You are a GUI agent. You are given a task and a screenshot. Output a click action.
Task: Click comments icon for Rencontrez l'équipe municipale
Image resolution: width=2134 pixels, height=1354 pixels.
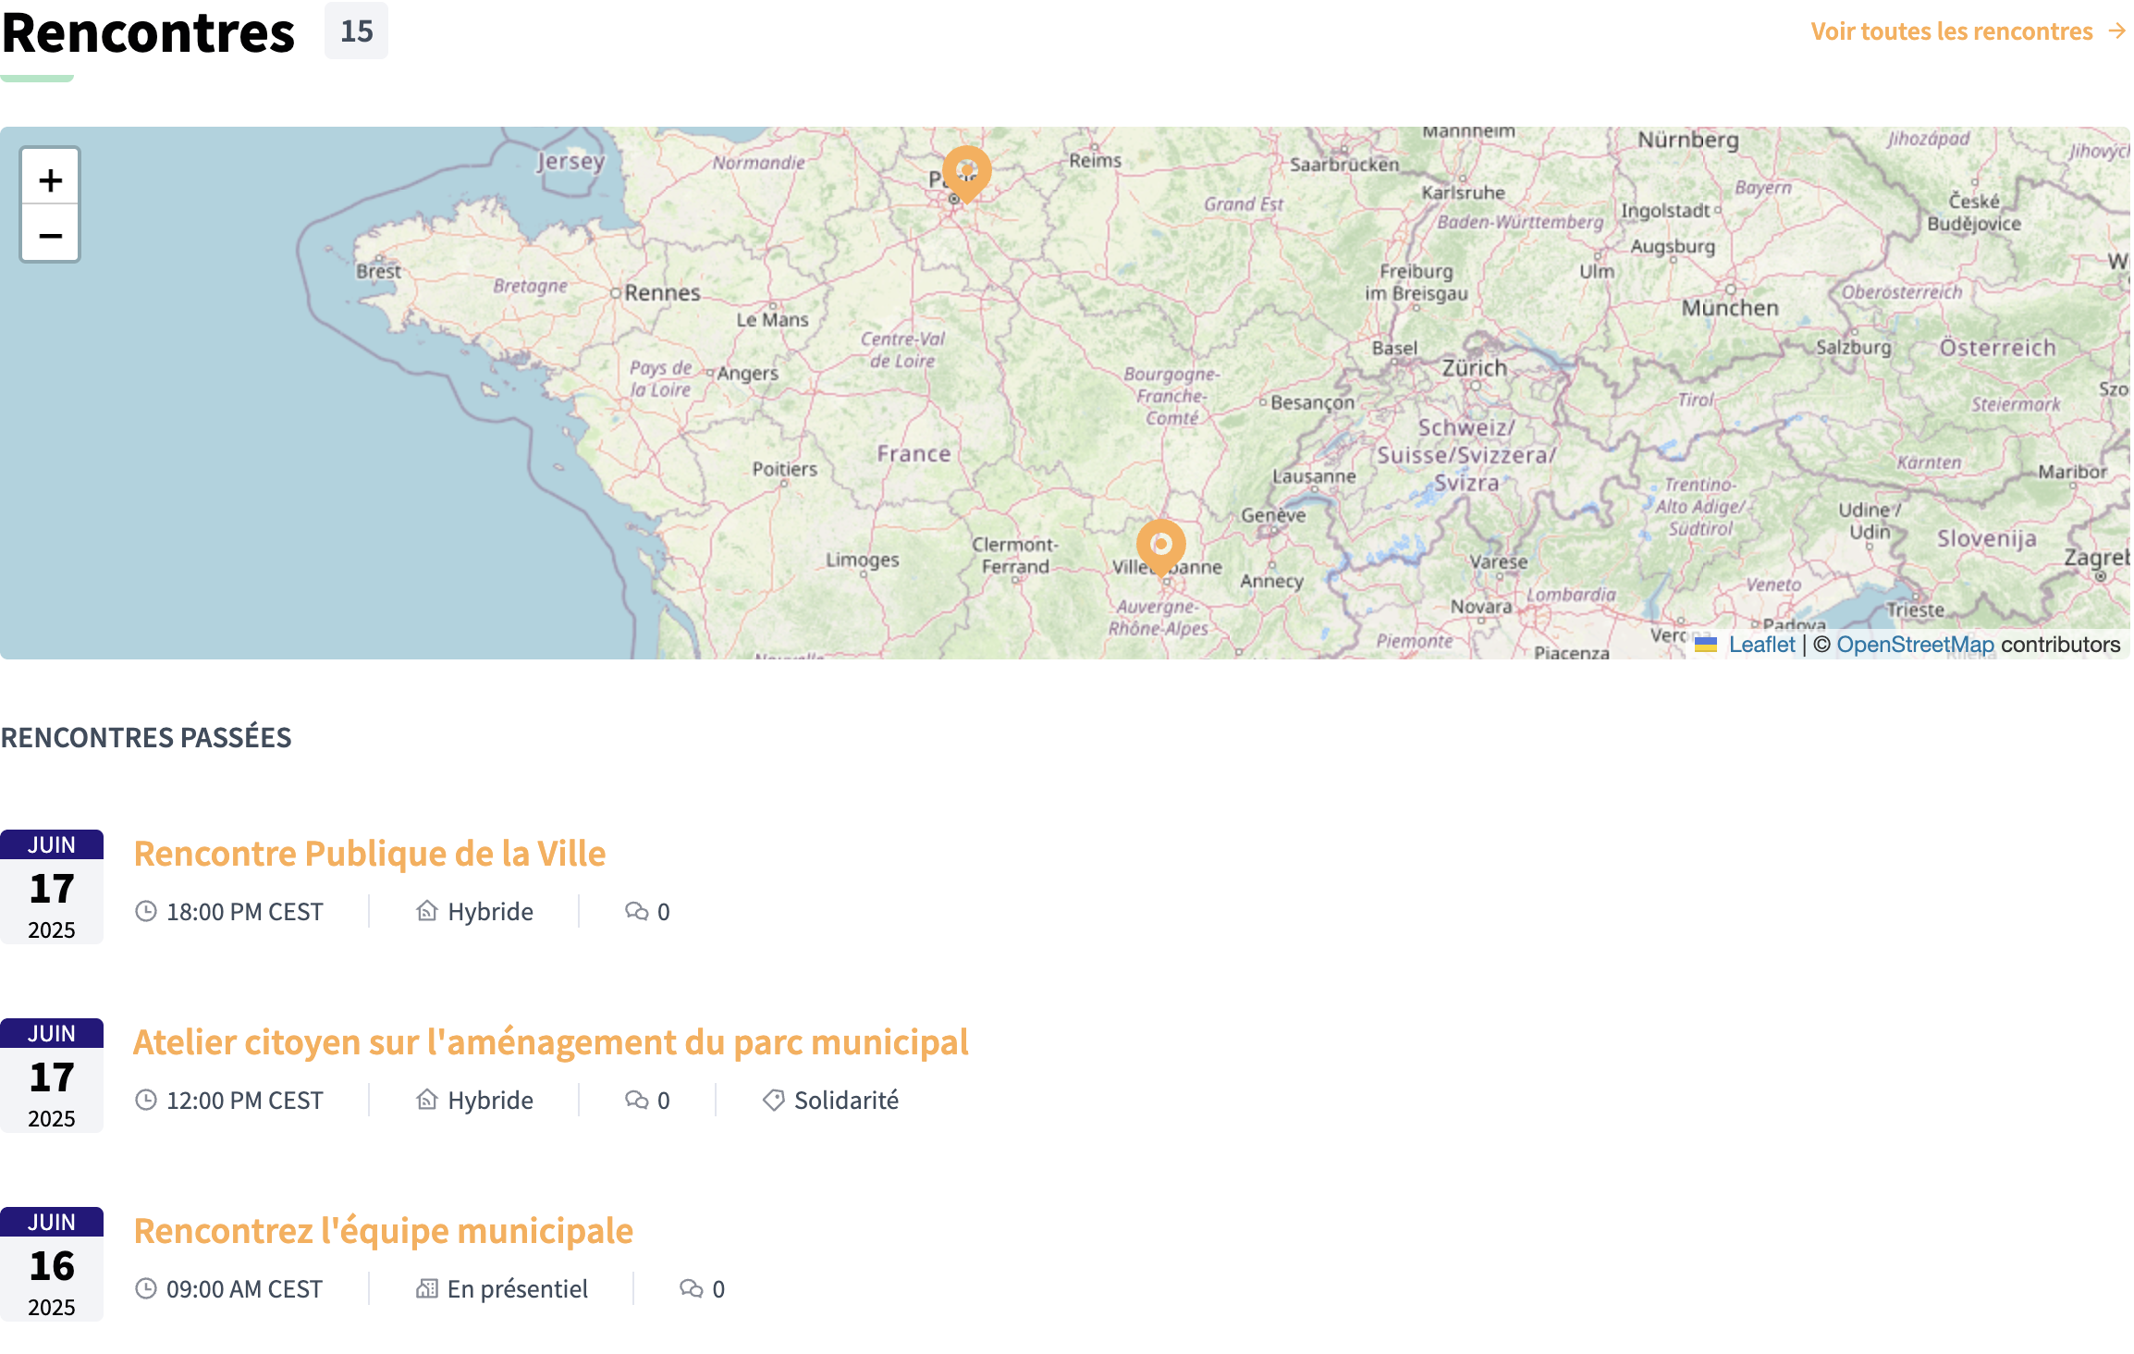click(691, 1288)
